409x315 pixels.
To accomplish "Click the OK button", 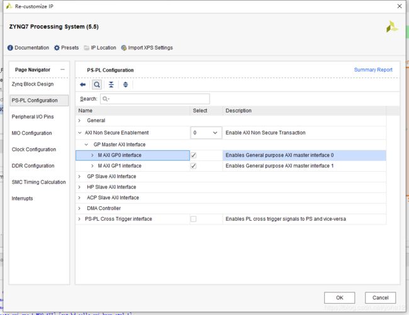I will point(339,298).
